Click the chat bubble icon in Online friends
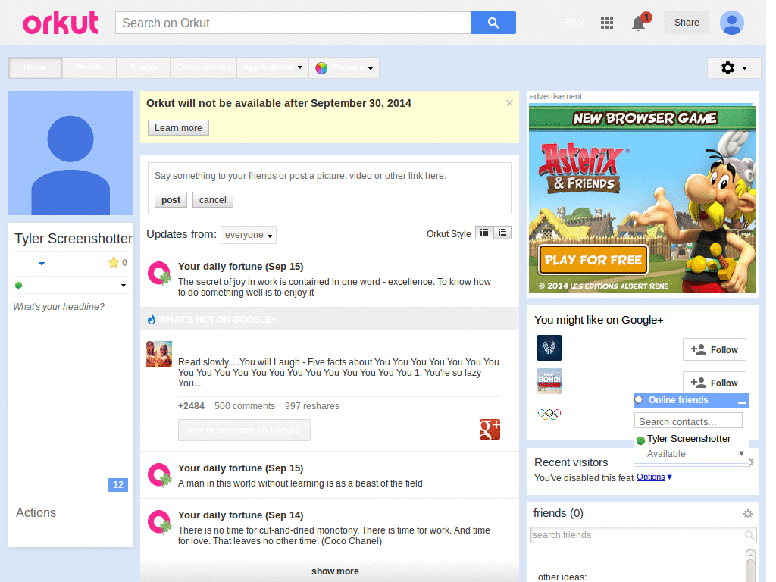This screenshot has width=776, height=582. (x=640, y=400)
